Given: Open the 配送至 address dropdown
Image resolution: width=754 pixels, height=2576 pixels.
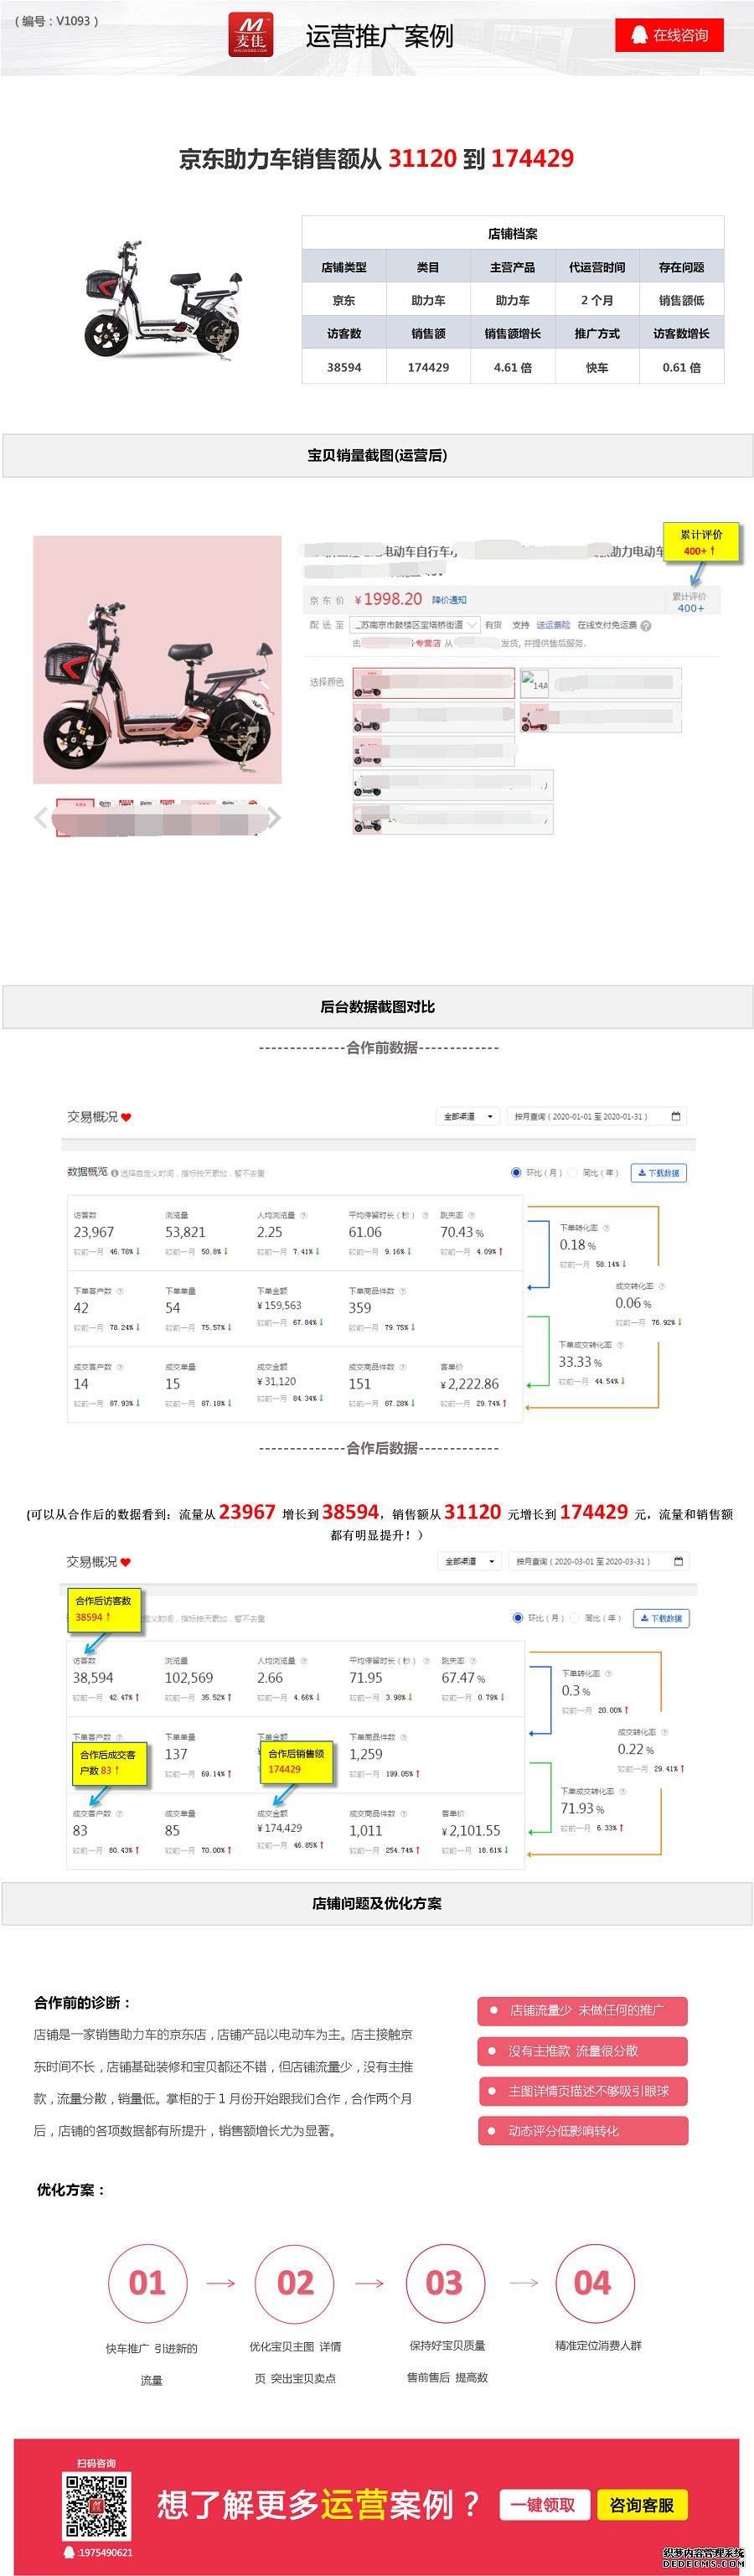Looking at the screenshot, I should 415,625.
